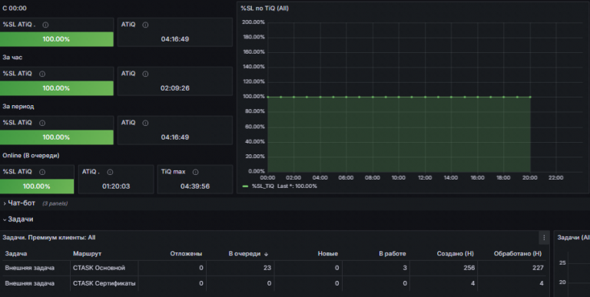Open panel title '%SL по TiQ (All)'
This screenshot has width=590, height=297.
[264, 8]
